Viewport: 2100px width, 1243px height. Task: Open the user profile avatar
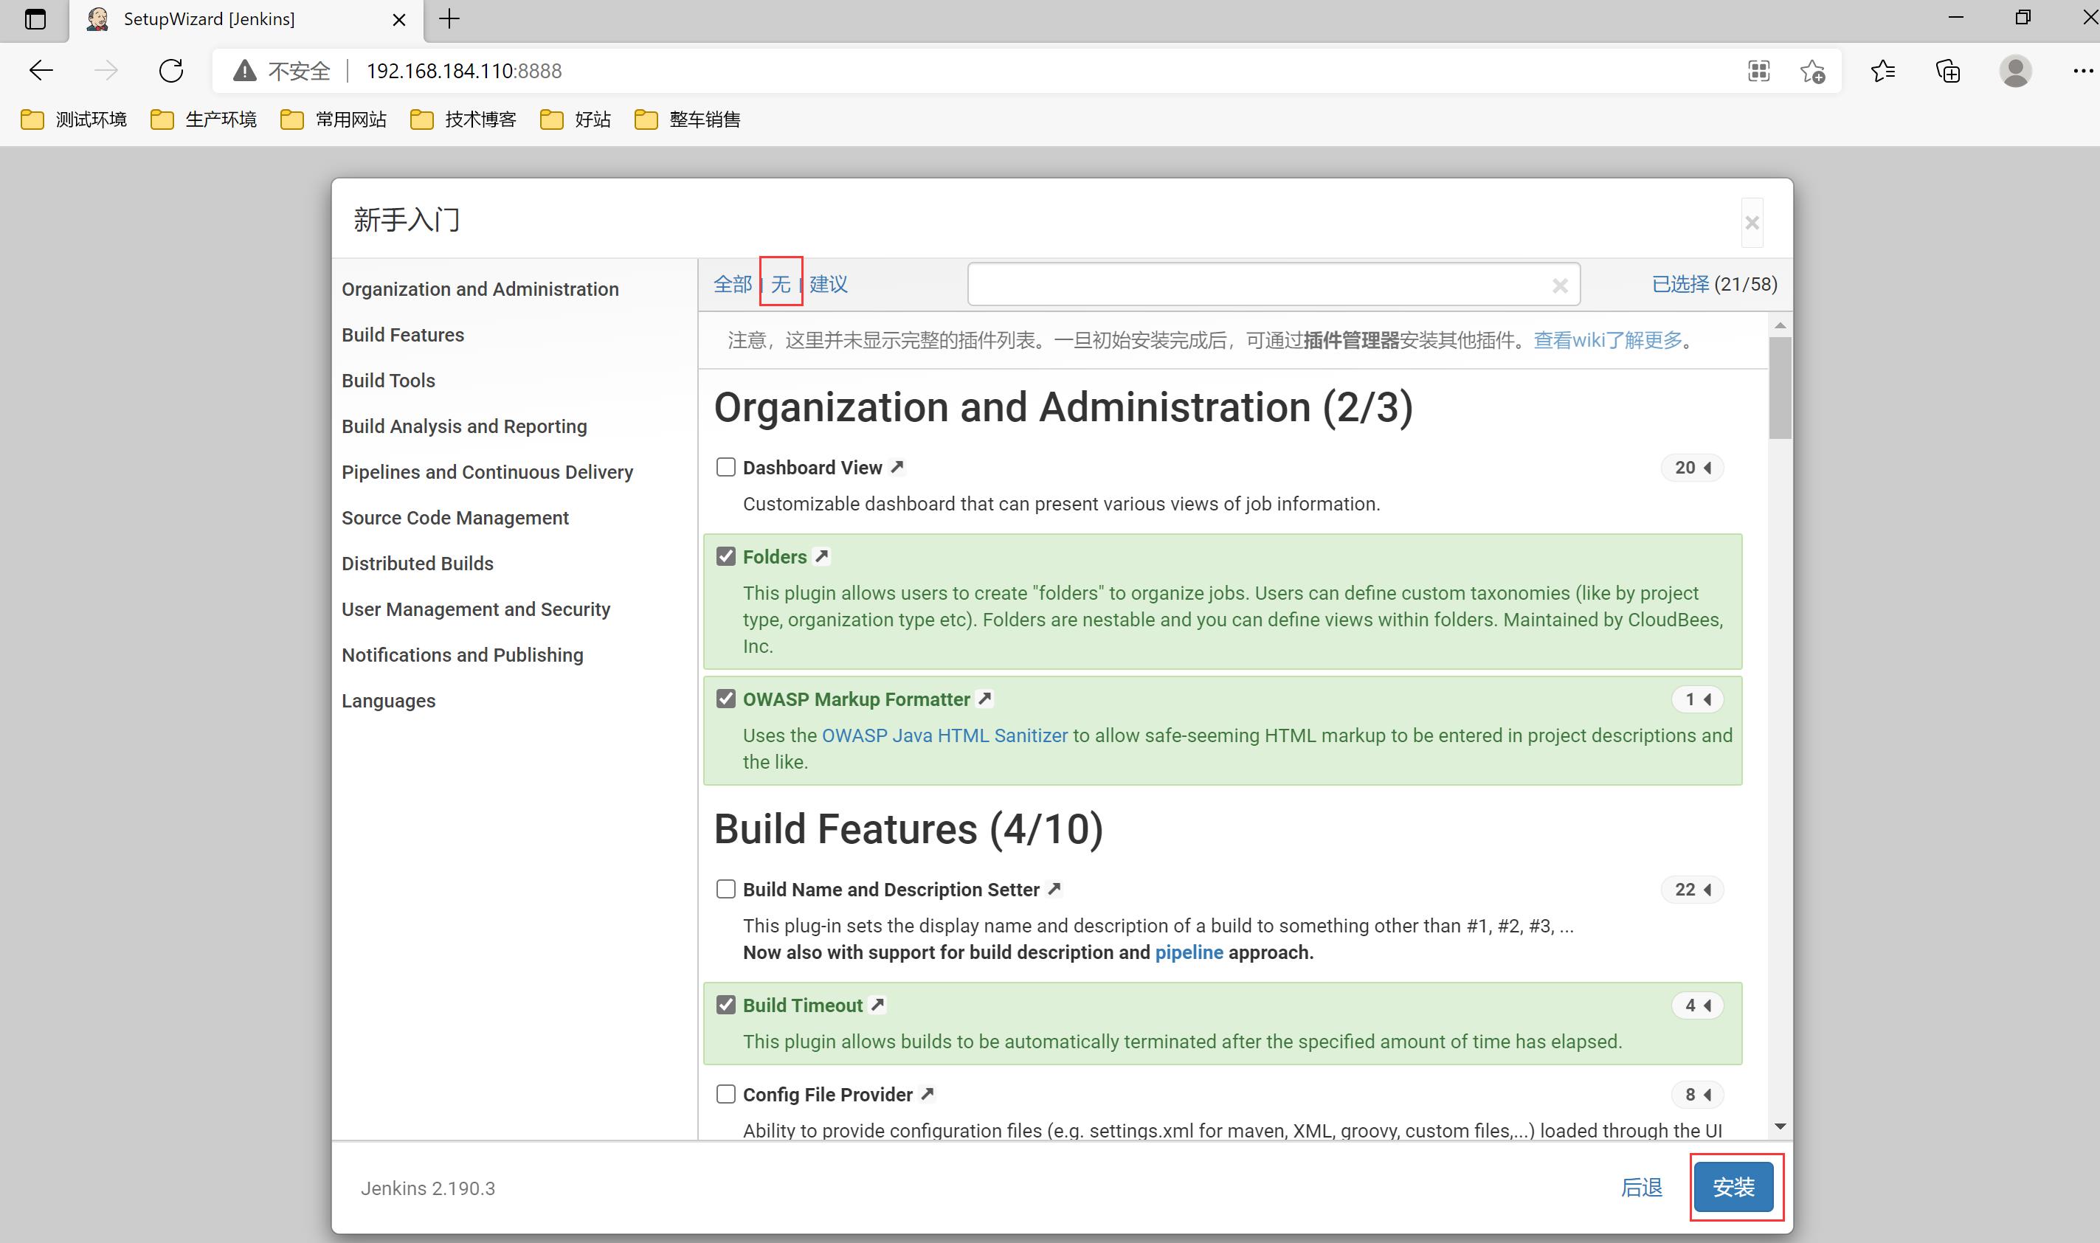click(x=2015, y=72)
